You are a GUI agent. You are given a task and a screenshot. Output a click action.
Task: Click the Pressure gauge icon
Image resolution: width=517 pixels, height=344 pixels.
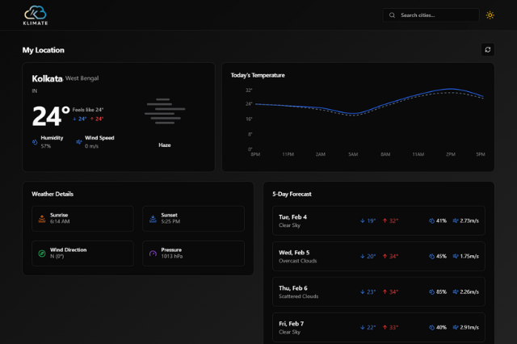153,253
